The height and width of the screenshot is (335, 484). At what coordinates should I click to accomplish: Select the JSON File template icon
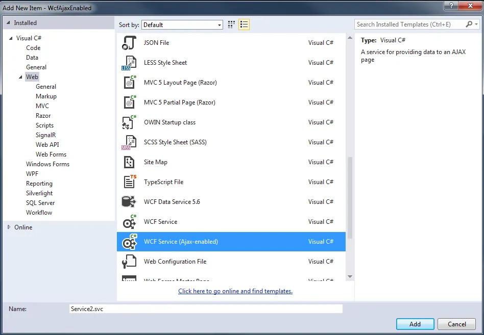click(x=129, y=43)
